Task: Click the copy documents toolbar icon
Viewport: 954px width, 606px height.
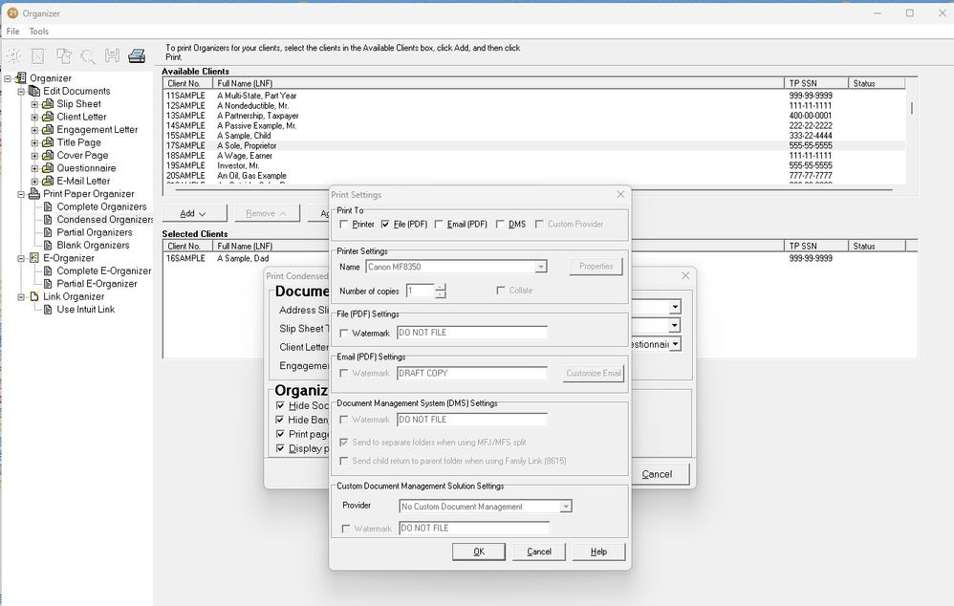Action: point(63,54)
